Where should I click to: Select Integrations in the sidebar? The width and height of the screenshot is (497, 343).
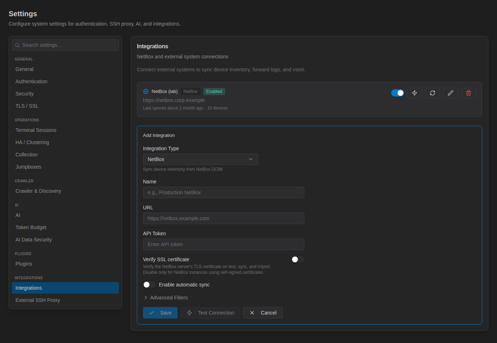point(65,288)
